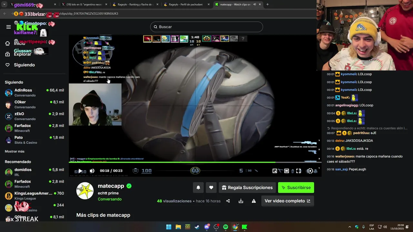The height and width of the screenshot is (232, 413).
Task: Click YesK's username in chat replay
Action: [346, 98]
